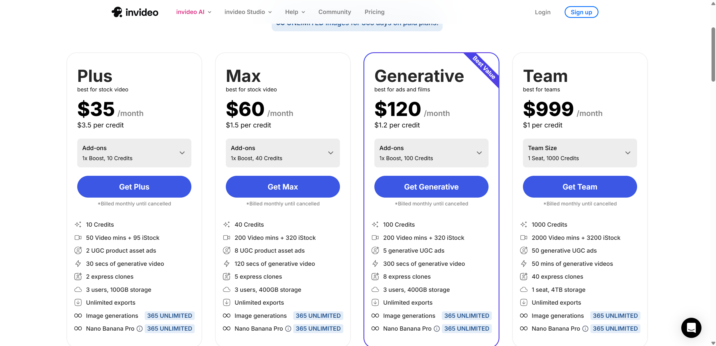Click info icon beside Plus Nano Banana Pro
Screen dimensions: 716x346
click(x=140, y=329)
